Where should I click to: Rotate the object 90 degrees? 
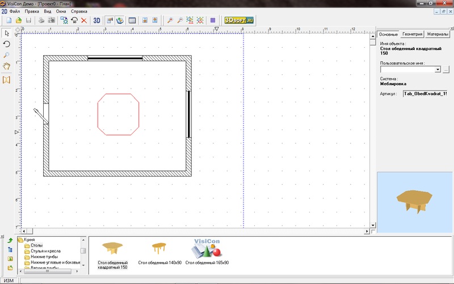click(74, 20)
